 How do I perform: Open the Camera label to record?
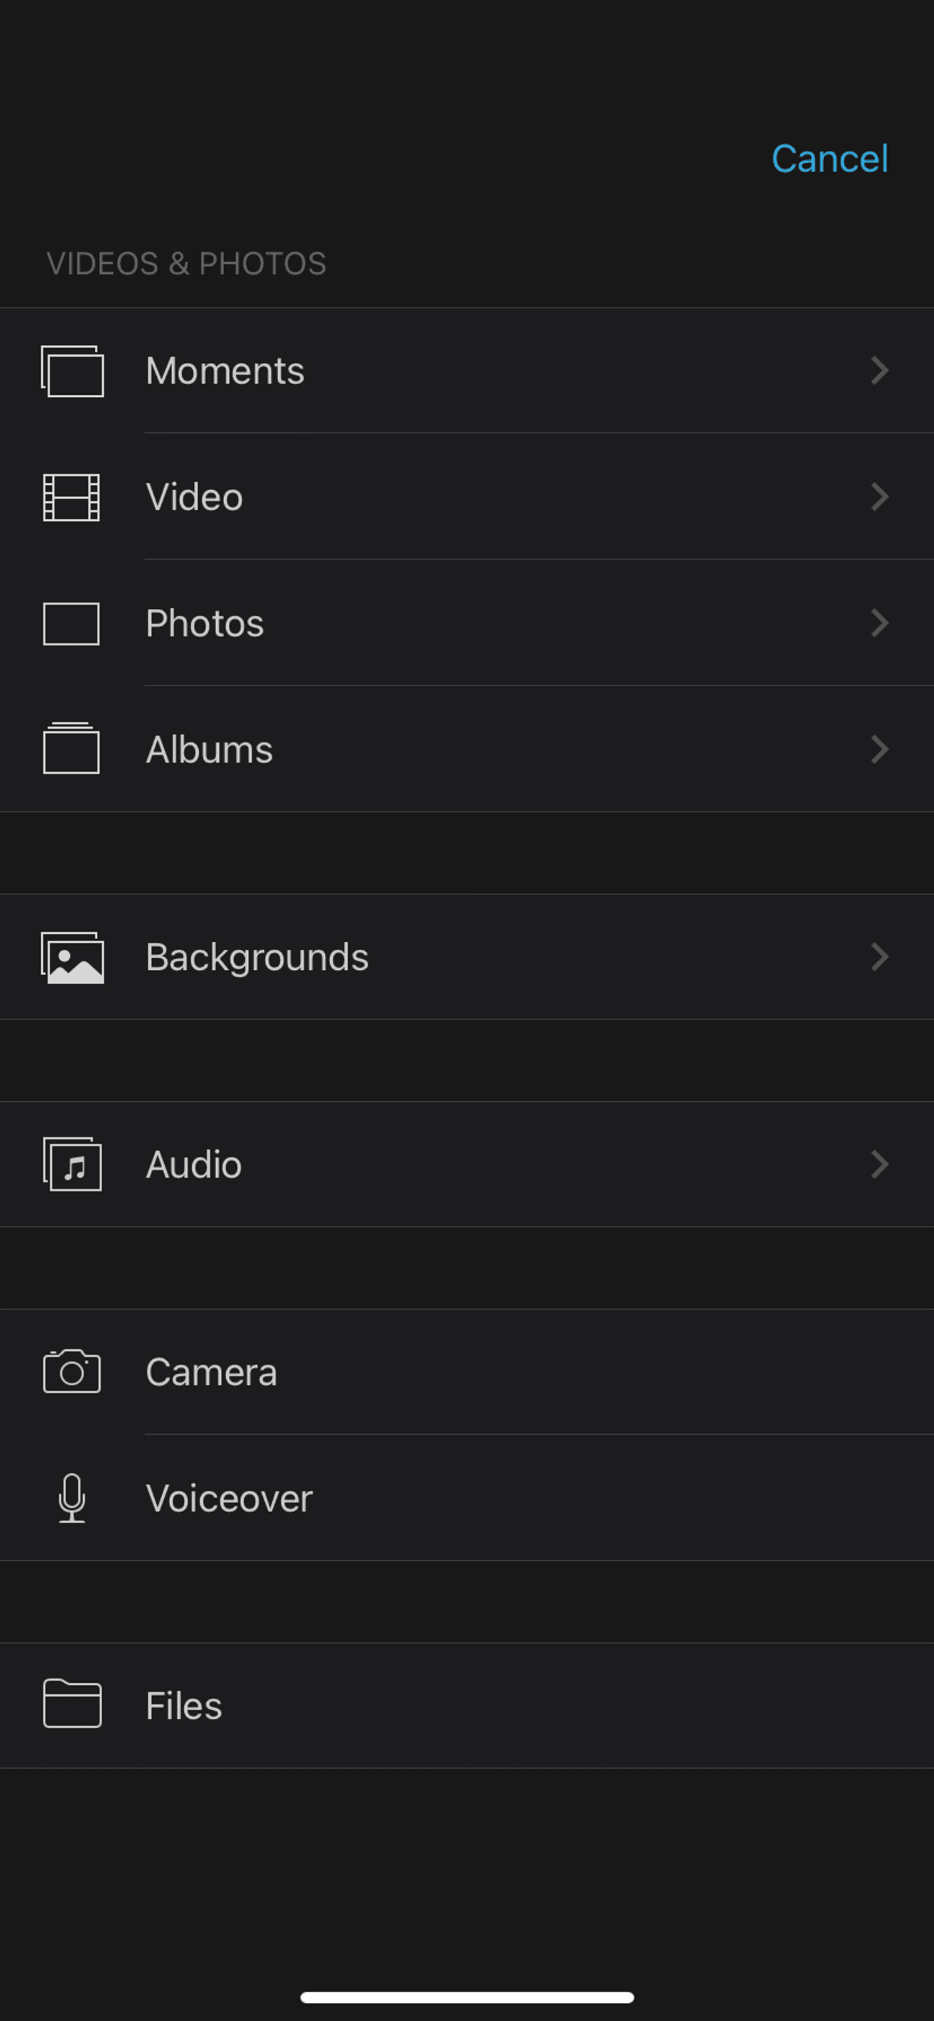(x=211, y=1372)
